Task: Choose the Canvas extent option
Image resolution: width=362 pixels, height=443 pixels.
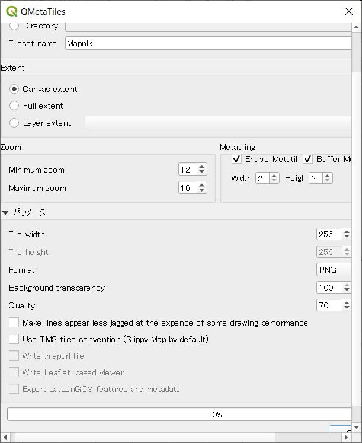Action: pos(14,89)
